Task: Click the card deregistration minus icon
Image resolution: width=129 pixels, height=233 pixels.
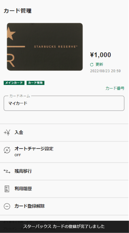Action: point(7,206)
